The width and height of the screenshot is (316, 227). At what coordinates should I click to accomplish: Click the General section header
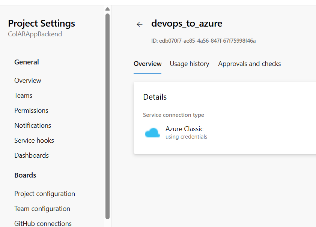point(26,62)
